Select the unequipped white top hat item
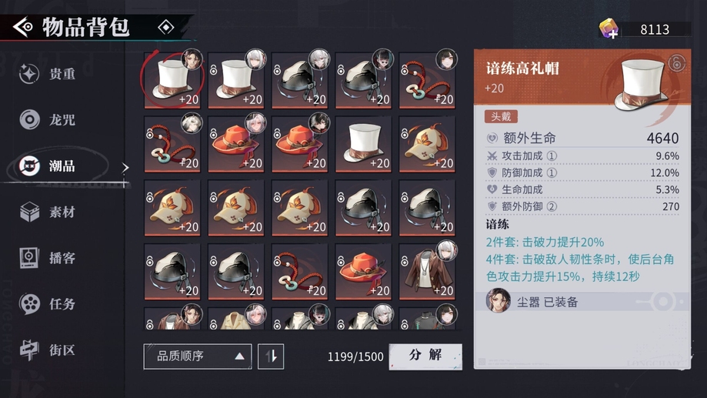Image resolution: width=707 pixels, height=398 pixels. click(x=363, y=145)
